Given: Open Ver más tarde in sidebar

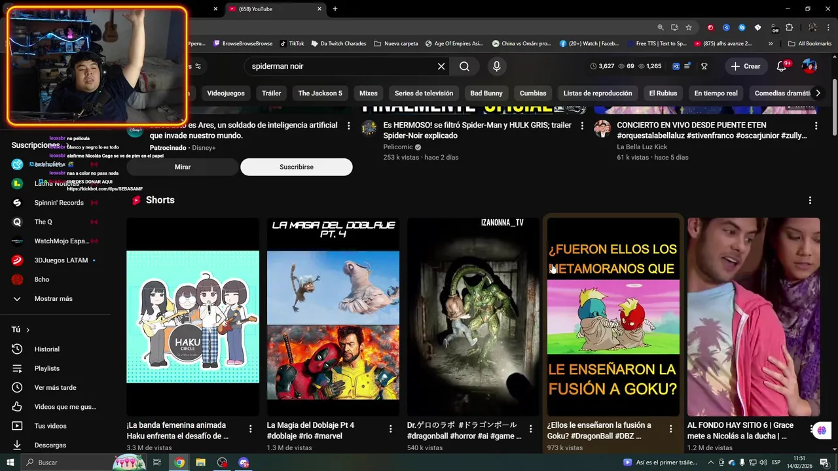Looking at the screenshot, I should [56, 387].
